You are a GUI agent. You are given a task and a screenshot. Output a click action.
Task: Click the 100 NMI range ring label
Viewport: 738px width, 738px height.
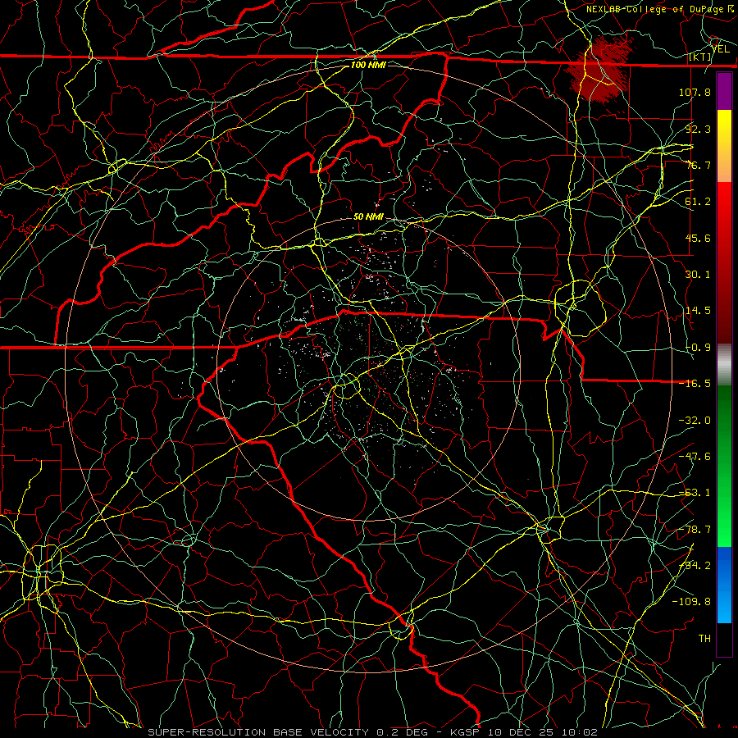coord(368,65)
